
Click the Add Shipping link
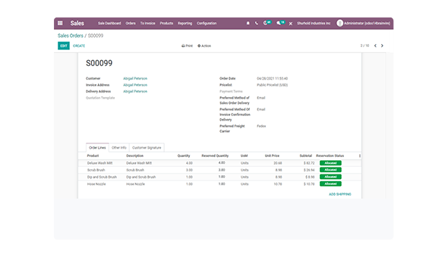tap(340, 194)
